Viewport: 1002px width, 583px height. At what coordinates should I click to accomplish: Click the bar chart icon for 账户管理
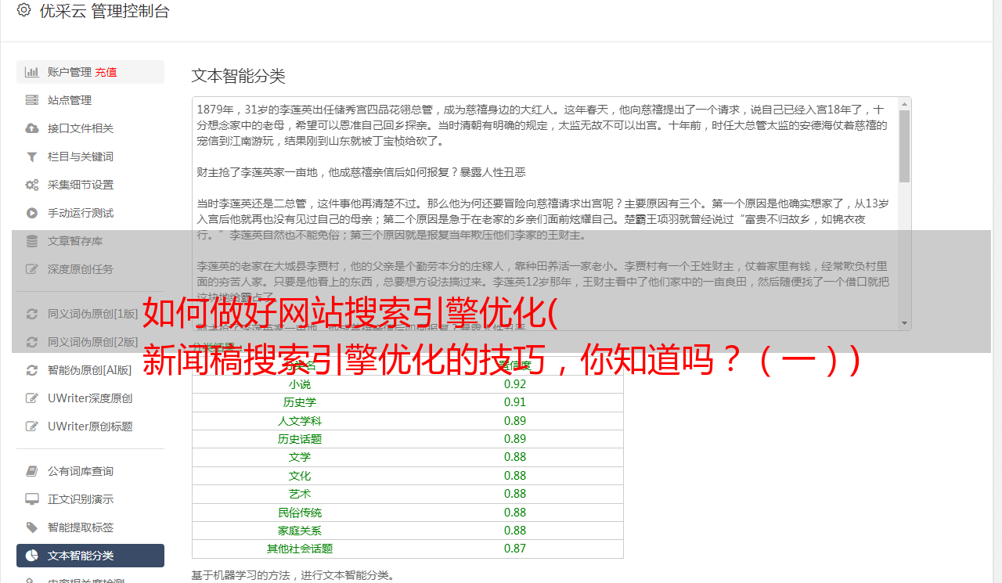point(32,72)
